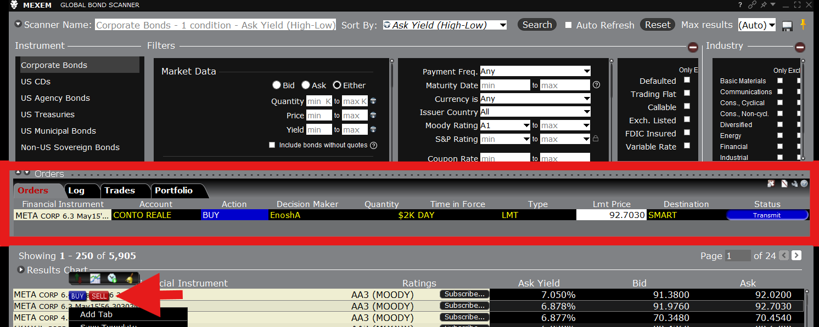Click the CONTO REALE account cell

coord(156,215)
